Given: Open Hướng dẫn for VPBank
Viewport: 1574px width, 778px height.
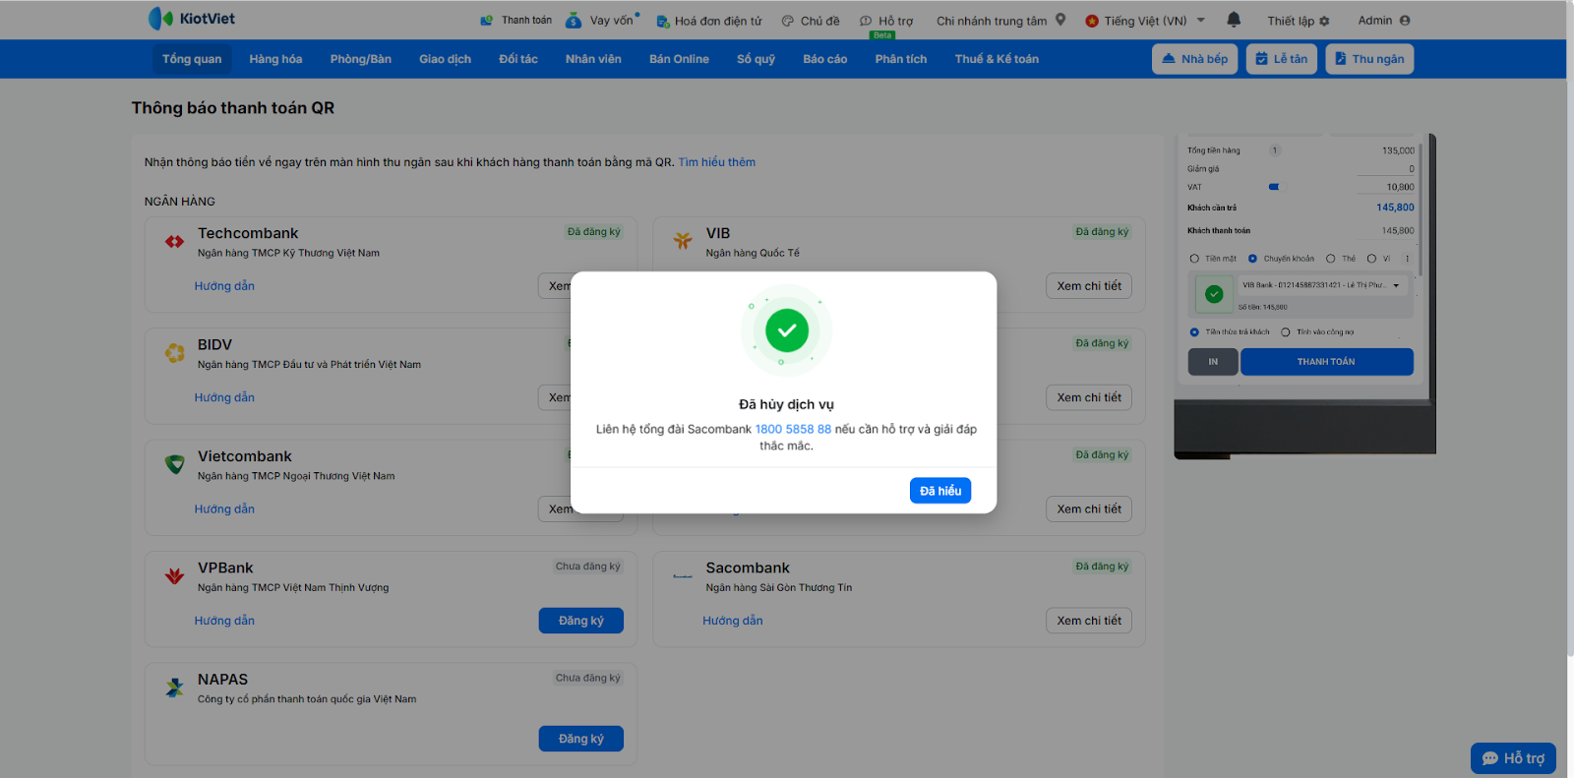Looking at the screenshot, I should [x=224, y=621].
